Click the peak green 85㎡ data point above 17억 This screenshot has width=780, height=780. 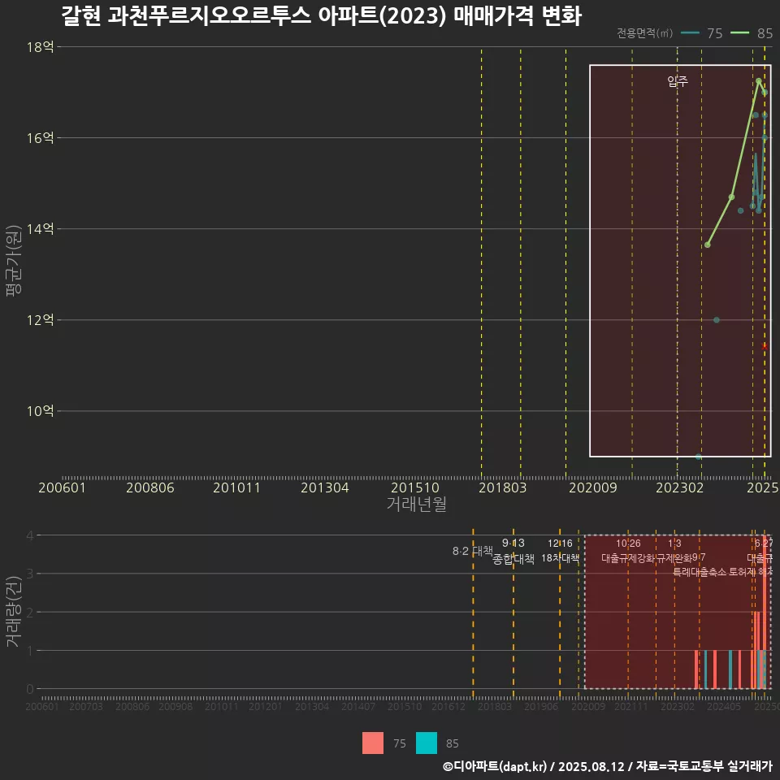759,80
